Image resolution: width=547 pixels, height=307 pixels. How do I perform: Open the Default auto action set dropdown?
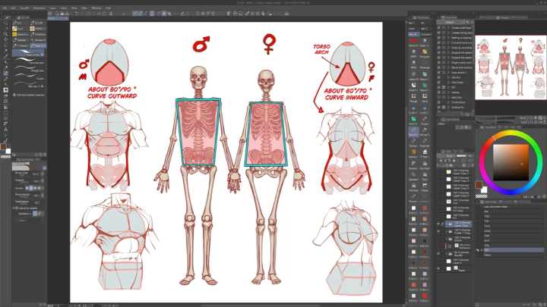pos(451,22)
